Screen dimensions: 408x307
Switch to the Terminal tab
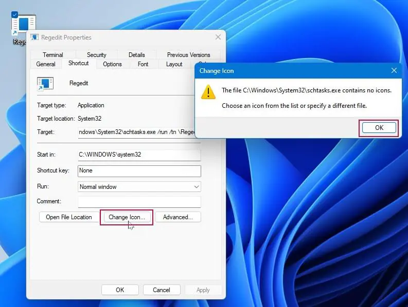[53, 55]
